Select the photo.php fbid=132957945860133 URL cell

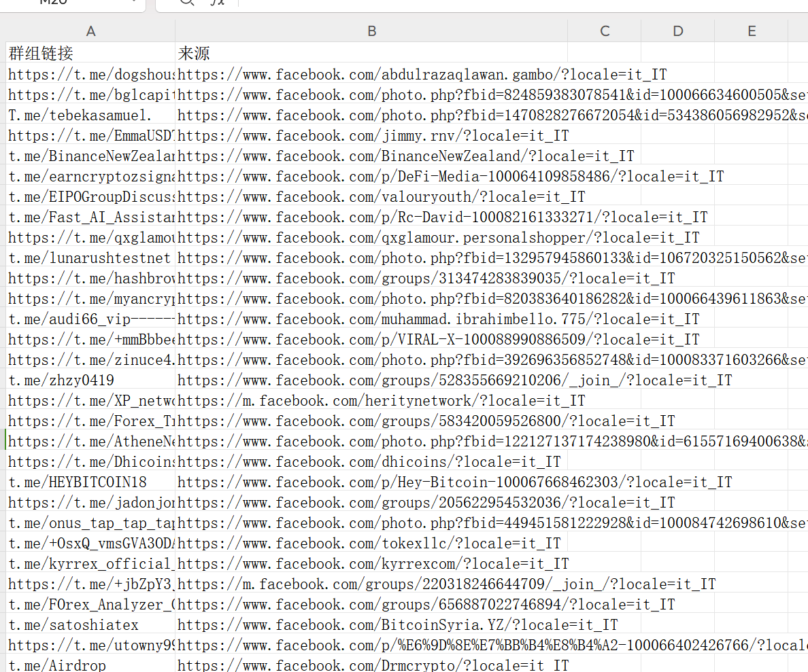(x=371, y=258)
